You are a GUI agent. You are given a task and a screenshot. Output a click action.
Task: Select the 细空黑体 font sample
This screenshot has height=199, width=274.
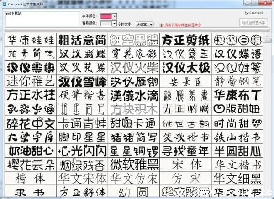tap(134, 40)
